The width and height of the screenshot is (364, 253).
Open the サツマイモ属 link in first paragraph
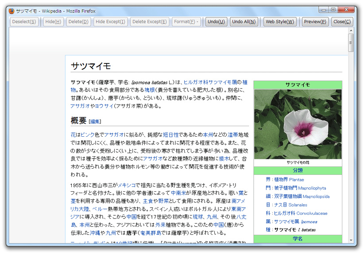222,82
